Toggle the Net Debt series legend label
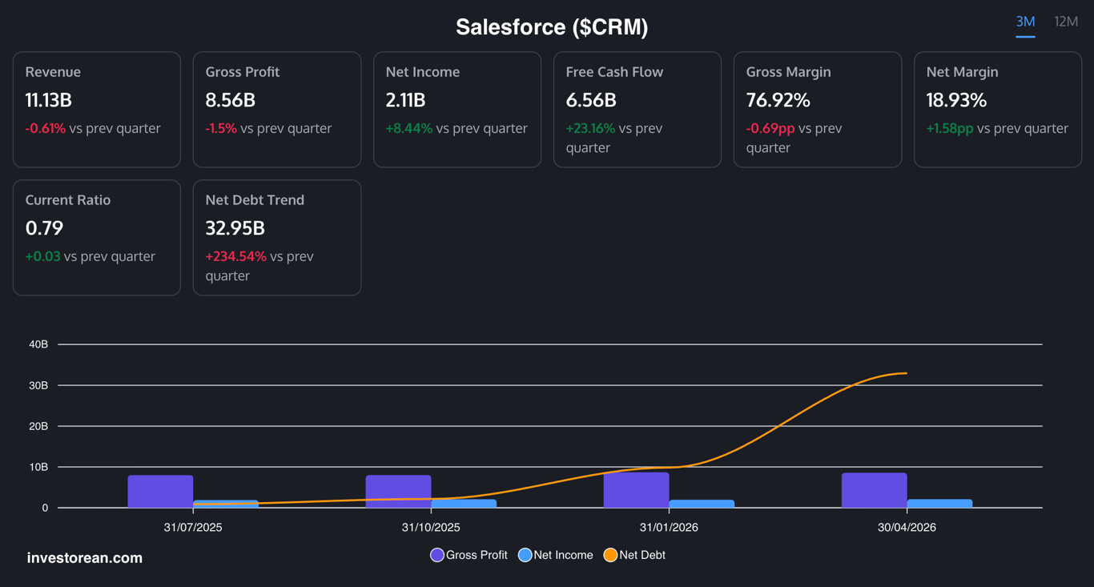 [x=642, y=555]
